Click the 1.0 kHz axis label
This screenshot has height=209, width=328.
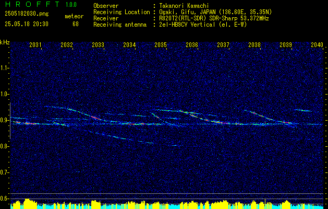4,94
